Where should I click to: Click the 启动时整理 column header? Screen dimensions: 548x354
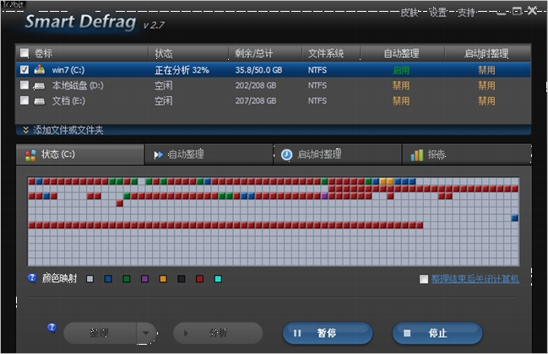coord(487,53)
